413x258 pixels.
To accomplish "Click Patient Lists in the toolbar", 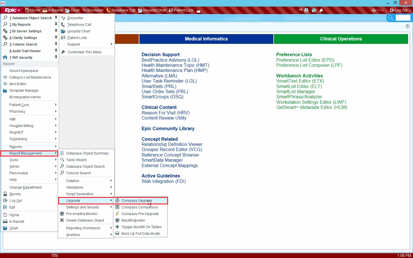I will click(x=181, y=10).
